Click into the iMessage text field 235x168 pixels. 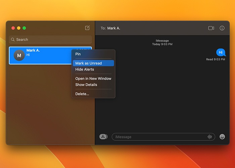[x=163, y=137]
